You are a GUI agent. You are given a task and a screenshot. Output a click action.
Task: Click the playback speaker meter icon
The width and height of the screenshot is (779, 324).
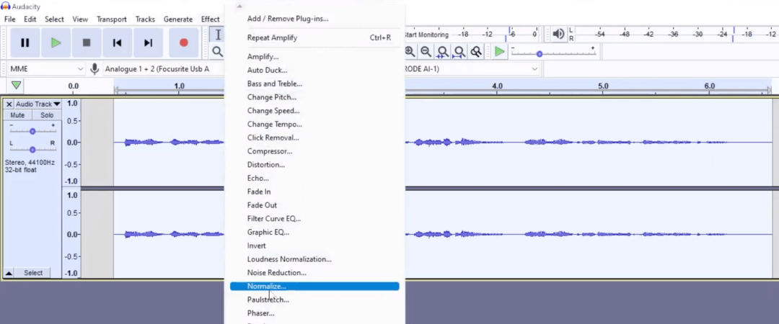(558, 35)
